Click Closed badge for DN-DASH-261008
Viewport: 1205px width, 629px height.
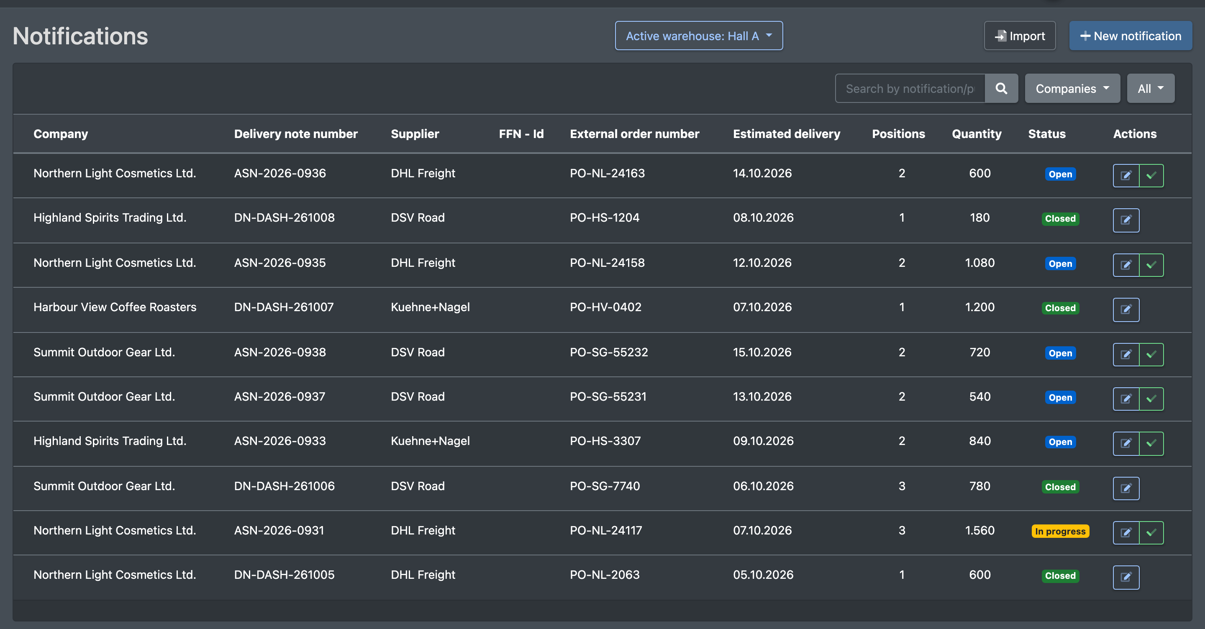tap(1060, 218)
